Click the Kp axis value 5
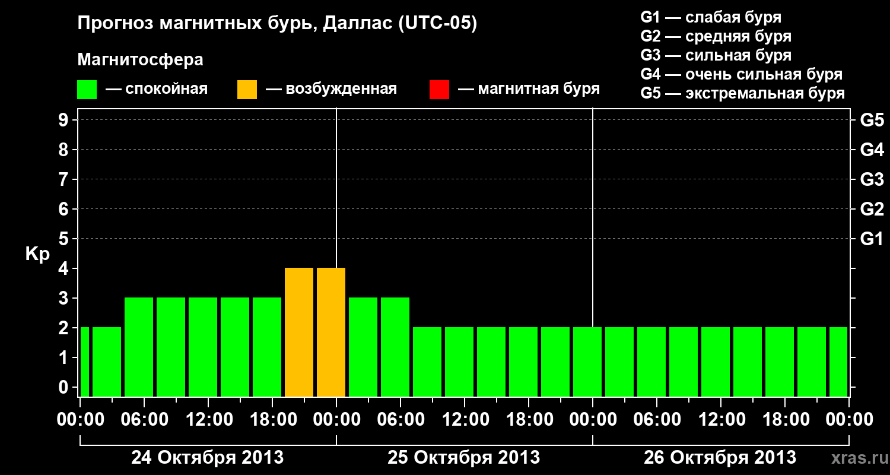 64,239
